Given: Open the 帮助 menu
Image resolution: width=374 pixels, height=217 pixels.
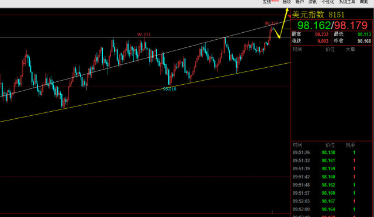Looking at the screenshot, I should coord(364,2).
